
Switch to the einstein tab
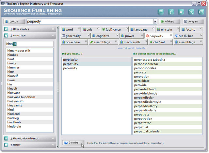pos(168,29)
